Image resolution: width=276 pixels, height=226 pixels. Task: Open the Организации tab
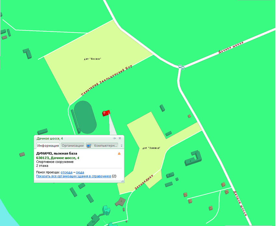72,146
